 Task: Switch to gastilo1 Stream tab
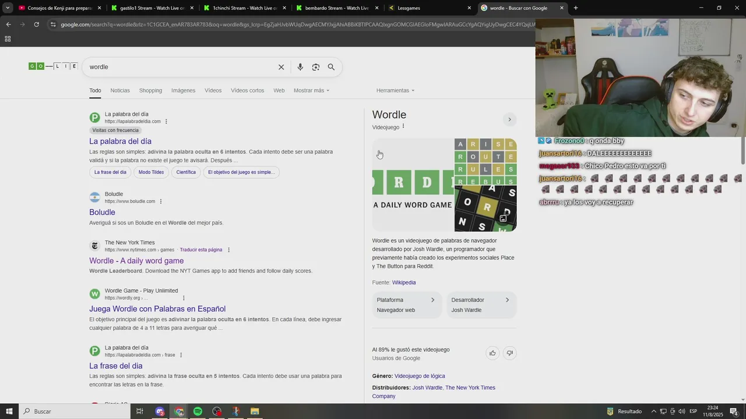click(152, 8)
